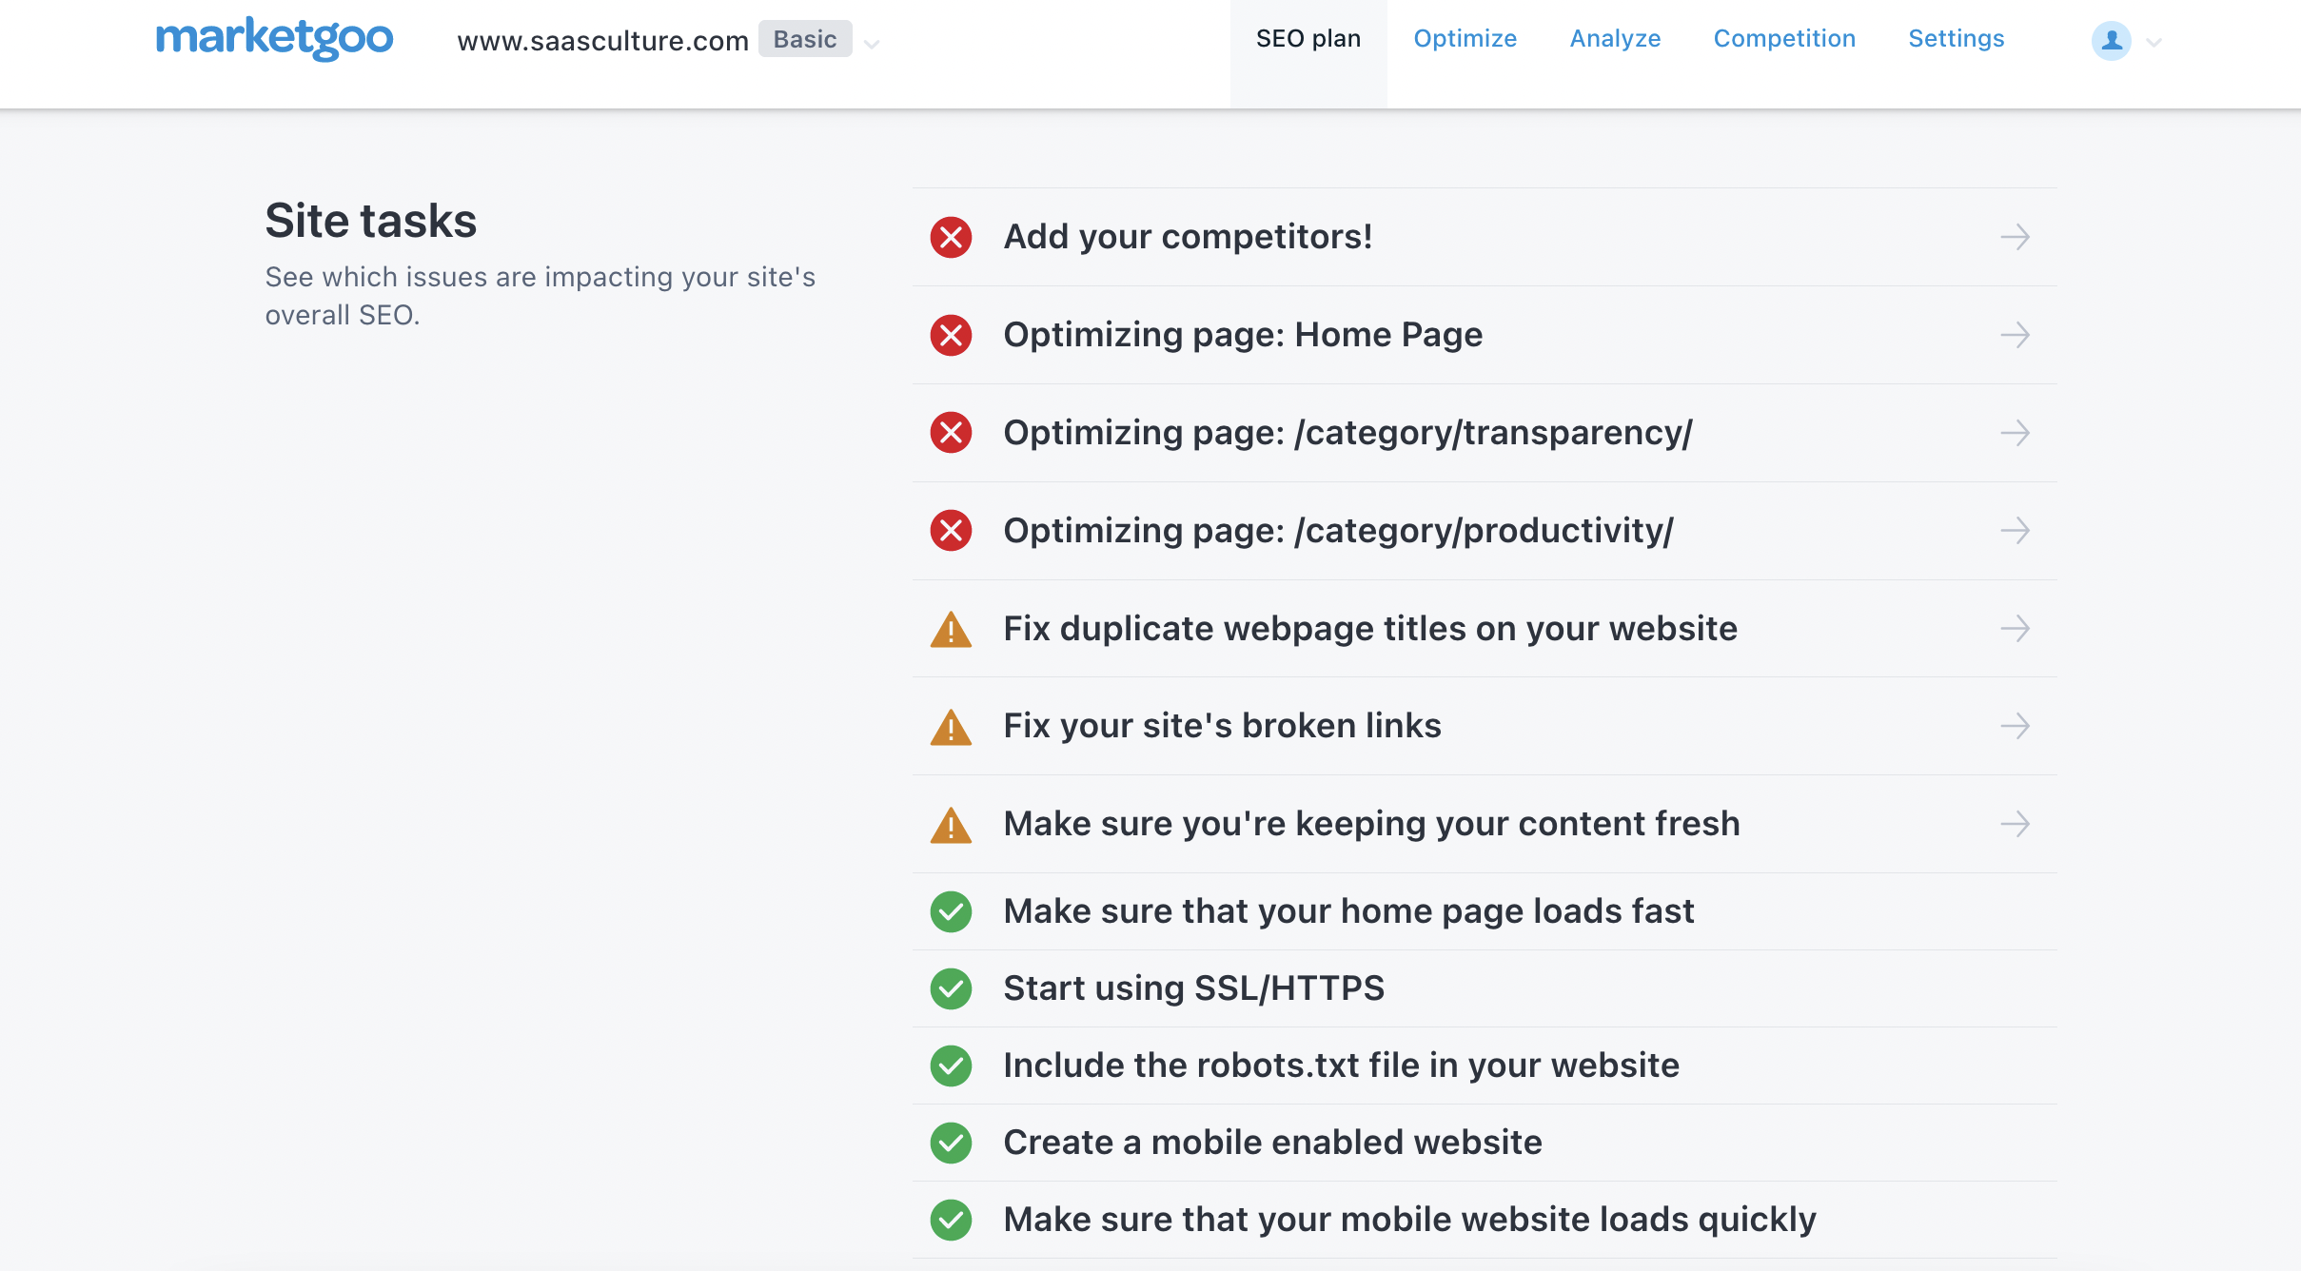Expand the user account chevron
Viewport: 2301px width, 1271px height.
click(x=2154, y=43)
